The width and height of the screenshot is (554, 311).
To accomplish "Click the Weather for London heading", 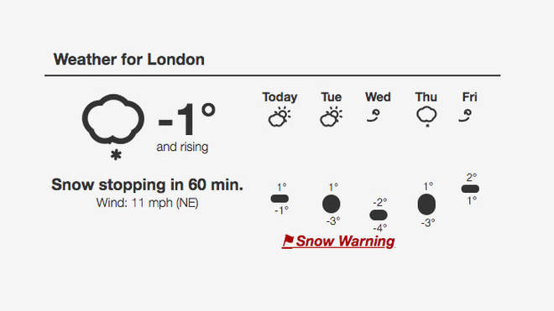I will [129, 60].
